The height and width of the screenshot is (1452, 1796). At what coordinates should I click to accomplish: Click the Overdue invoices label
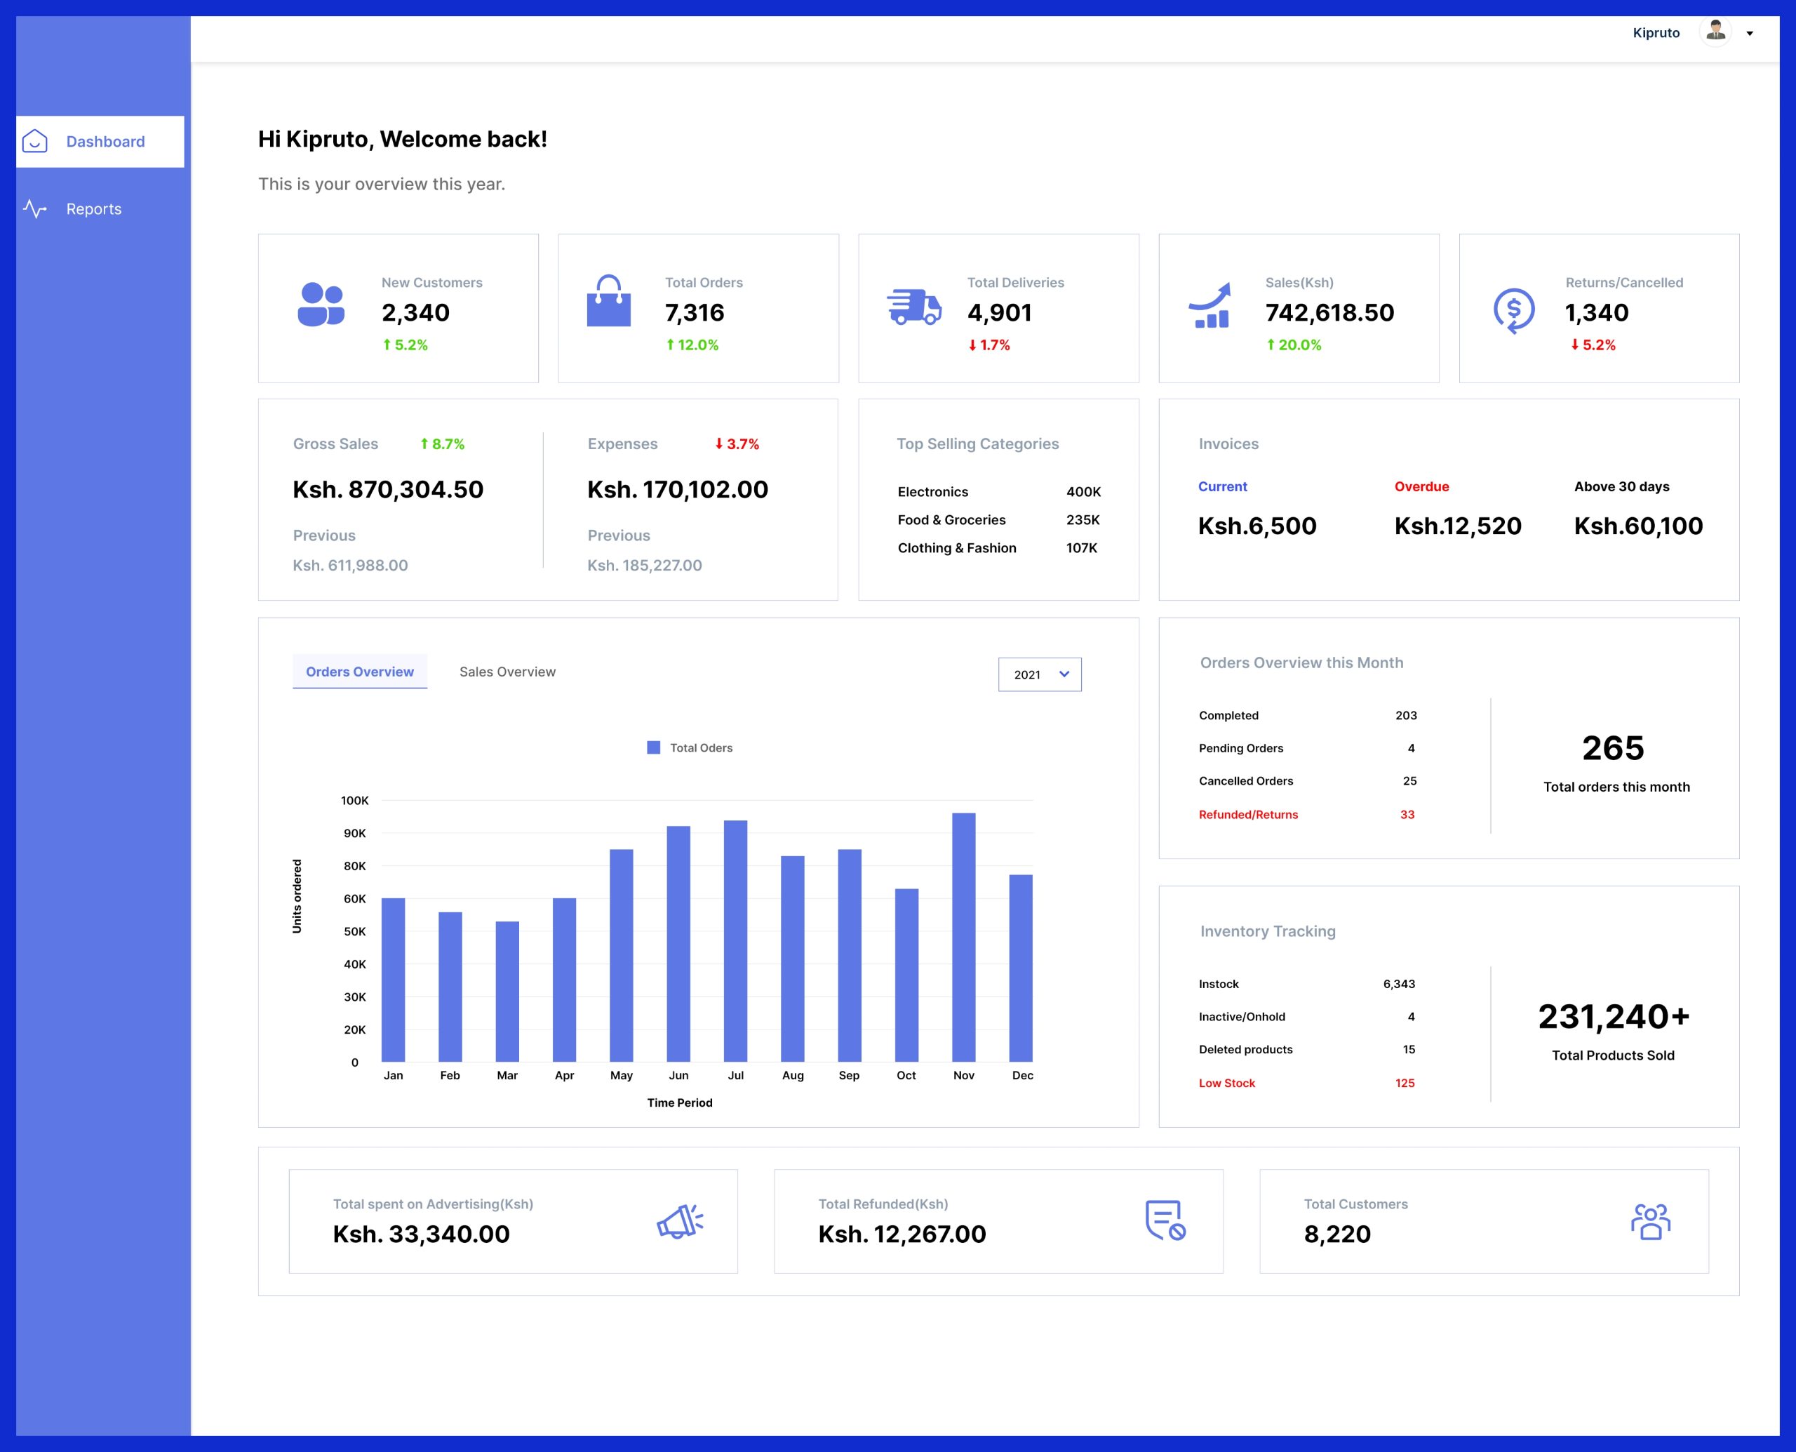coord(1421,487)
